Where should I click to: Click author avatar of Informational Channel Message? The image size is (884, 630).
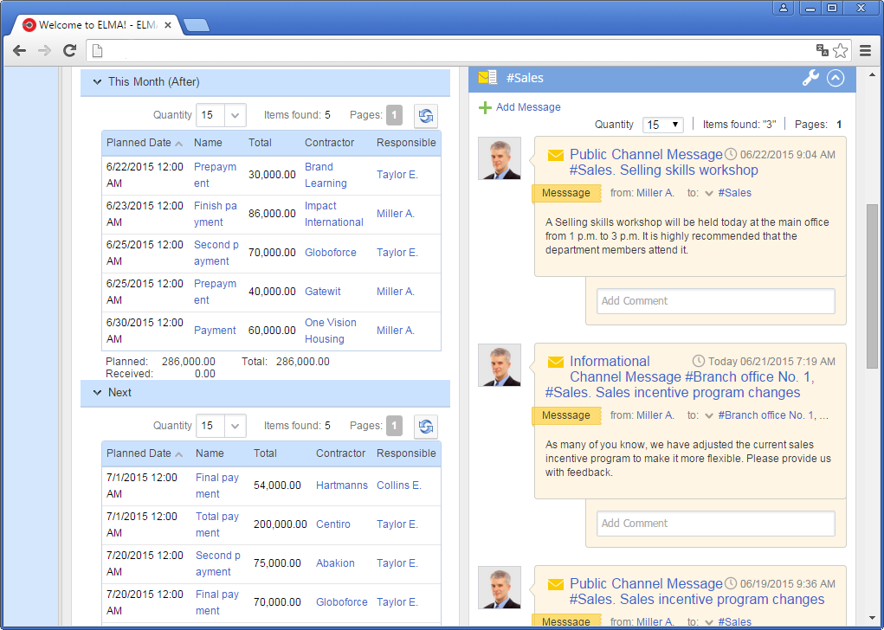pyautogui.click(x=500, y=365)
